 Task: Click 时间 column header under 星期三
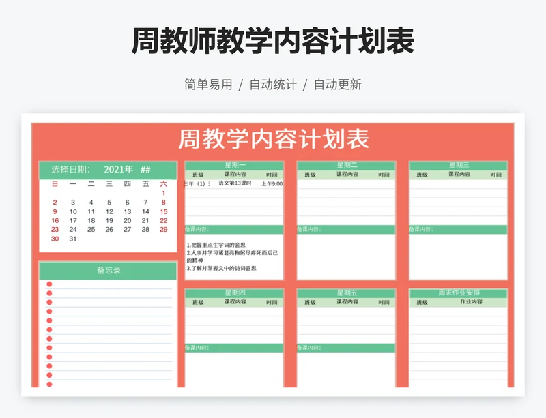click(496, 175)
